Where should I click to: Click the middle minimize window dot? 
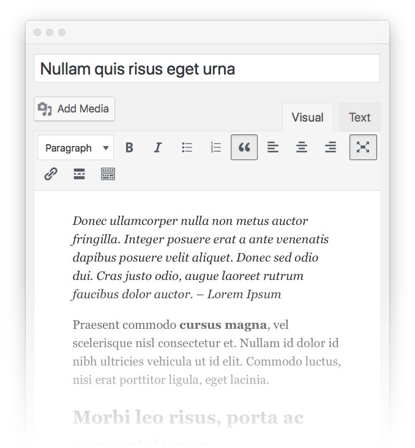click(x=50, y=32)
